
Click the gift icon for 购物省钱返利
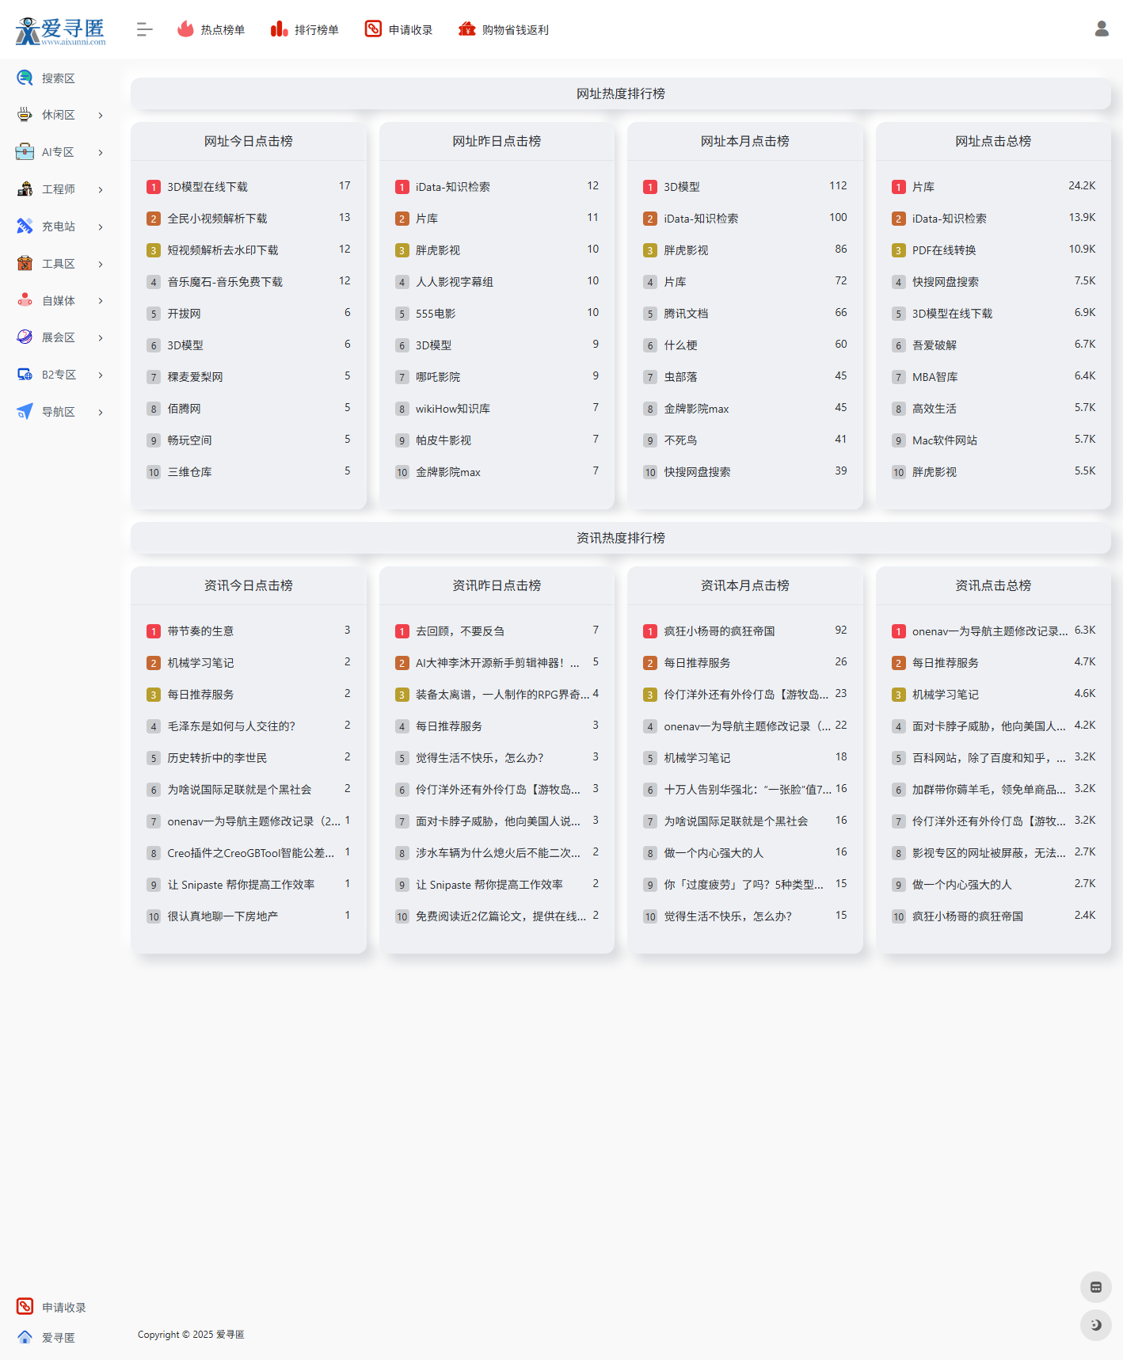click(x=467, y=29)
